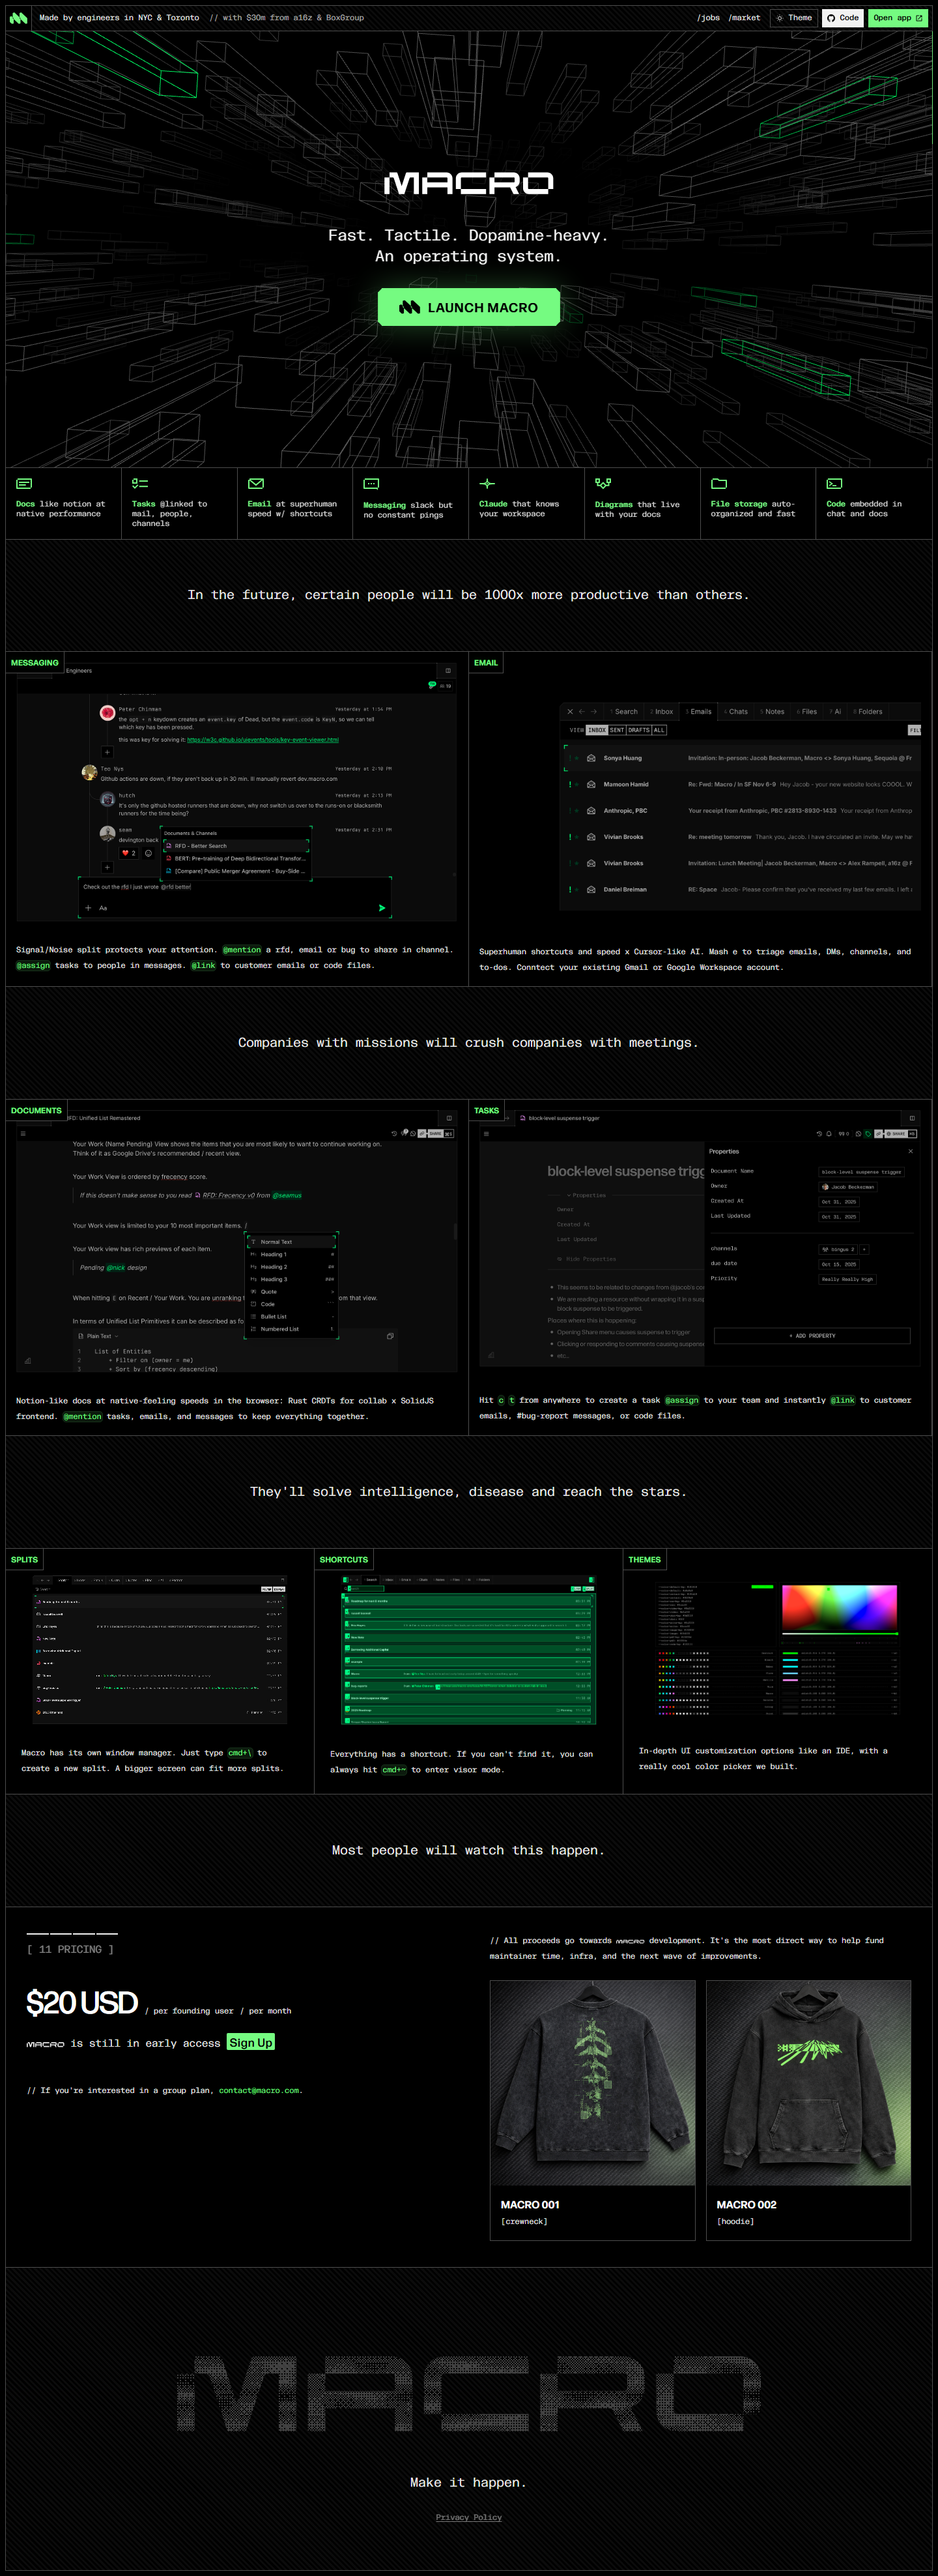The height and width of the screenshot is (2576, 938).
Task: Click the forward arrow in the email demo toolbar
Action: 593,712
